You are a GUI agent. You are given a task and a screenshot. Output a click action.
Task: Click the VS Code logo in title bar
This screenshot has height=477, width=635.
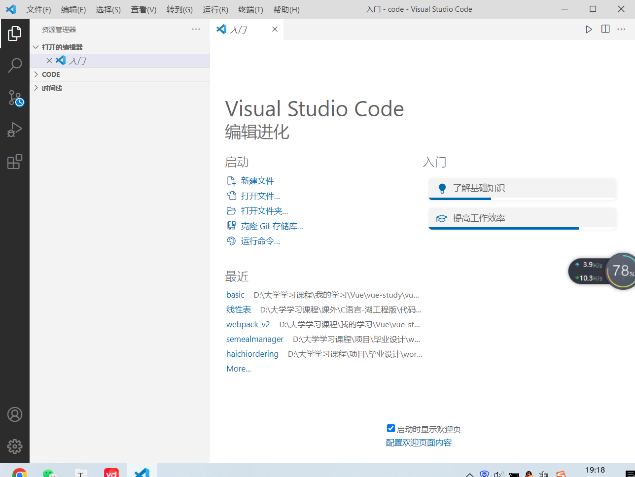pyautogui.click(x=10, y=9)
